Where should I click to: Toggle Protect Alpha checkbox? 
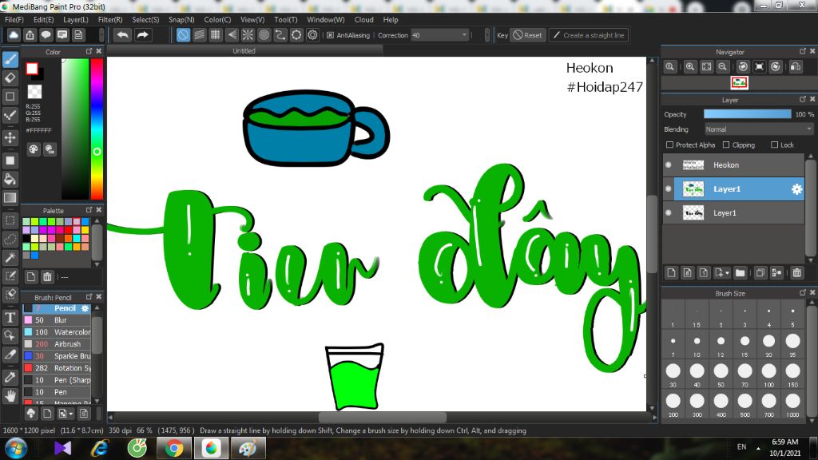tap(670, 145)
